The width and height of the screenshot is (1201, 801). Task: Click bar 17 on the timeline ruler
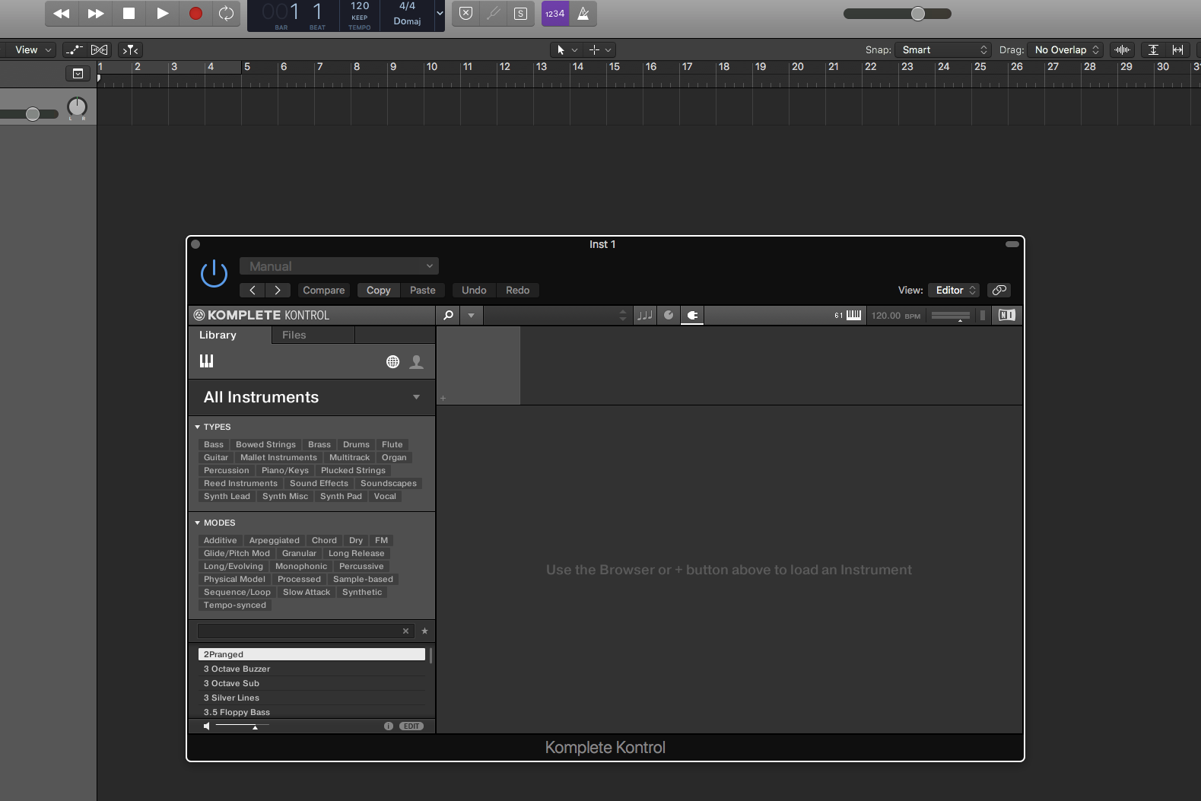pyautogui.click(x=688, y=67)
